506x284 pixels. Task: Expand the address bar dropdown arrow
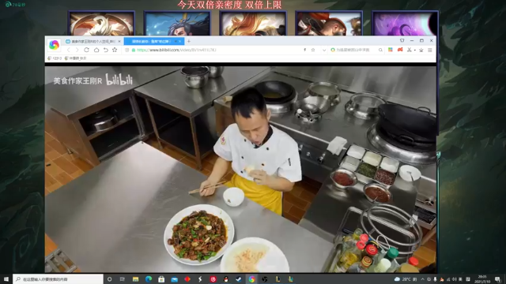(324, 50)
